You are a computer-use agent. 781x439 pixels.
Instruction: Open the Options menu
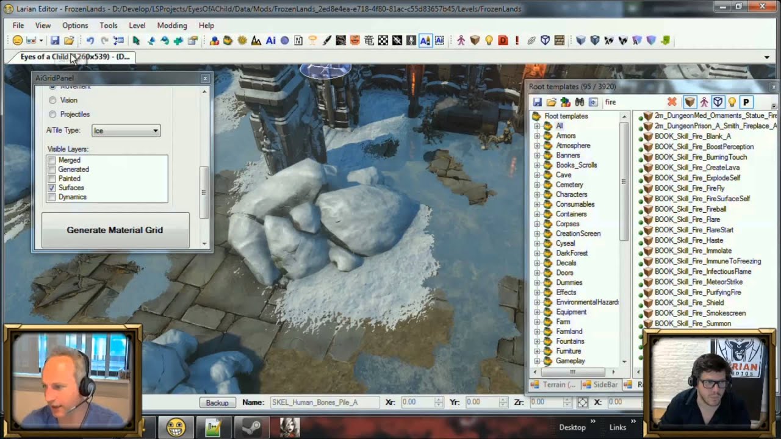[75, 26]
